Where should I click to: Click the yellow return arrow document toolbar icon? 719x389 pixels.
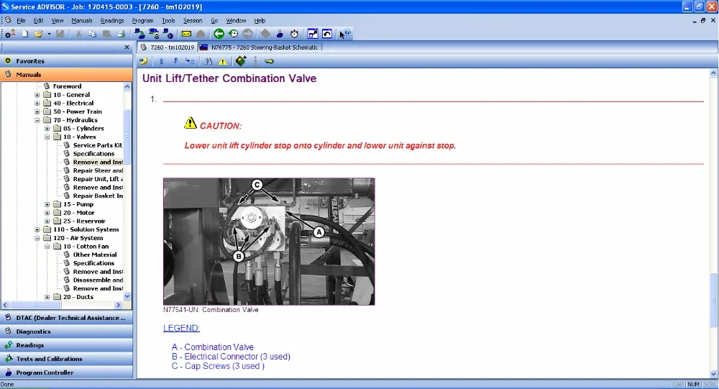[144, 61]
